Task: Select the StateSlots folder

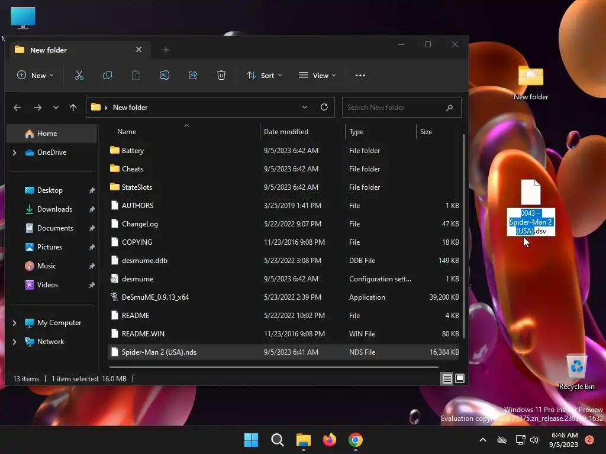Action: (283, 187)
